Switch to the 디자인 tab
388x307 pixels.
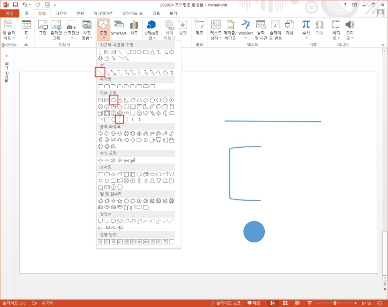pyautogui.click(x=61, y=13)
